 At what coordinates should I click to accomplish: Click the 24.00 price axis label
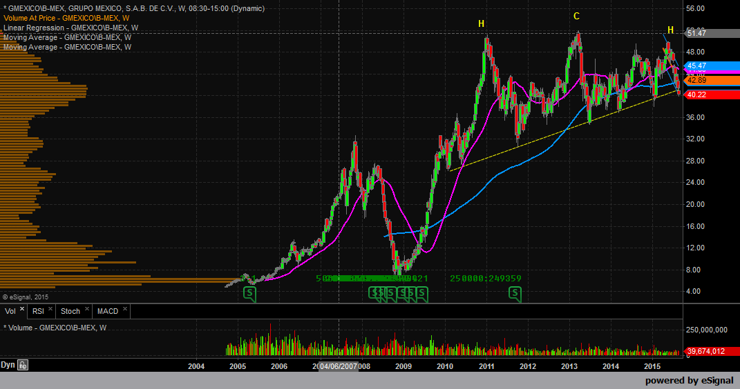696,182
